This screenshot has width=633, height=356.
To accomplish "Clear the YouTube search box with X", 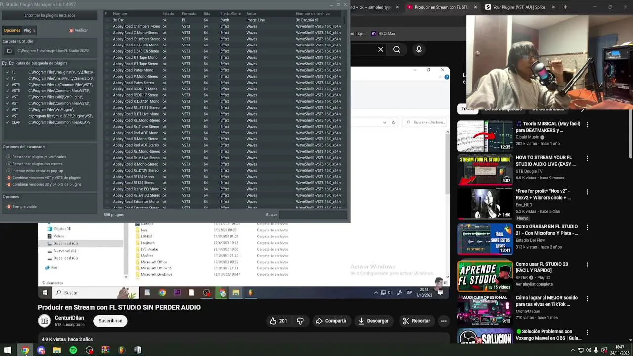I will tap(381, 49).
